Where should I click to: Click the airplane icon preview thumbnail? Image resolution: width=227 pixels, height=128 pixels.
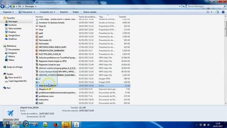coord(10,113)
